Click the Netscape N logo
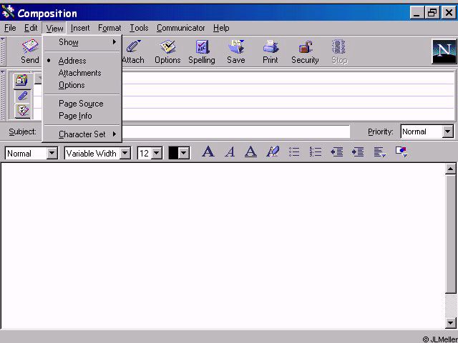 [x=444, y=51]
